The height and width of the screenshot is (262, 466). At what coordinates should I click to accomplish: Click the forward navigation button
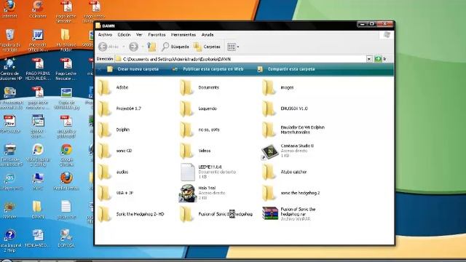click(133, 47)
